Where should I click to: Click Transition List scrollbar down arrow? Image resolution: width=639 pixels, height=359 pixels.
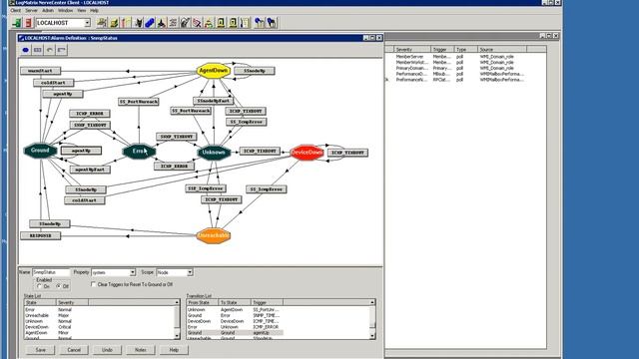pyautogui.click(x=372, y=336)
